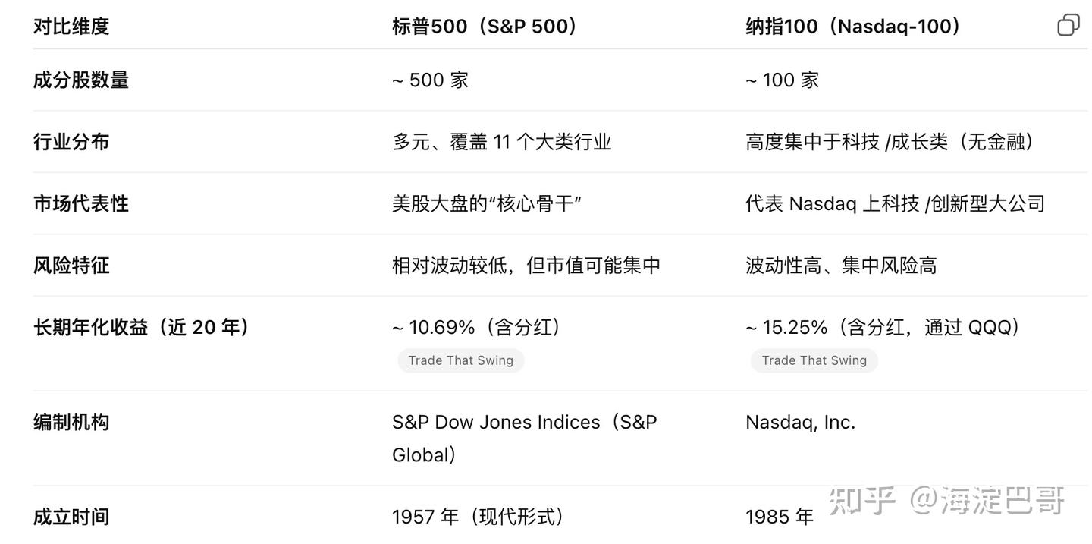
Task: Select the 对比维度 column header
Action: (x=71, y=27)
